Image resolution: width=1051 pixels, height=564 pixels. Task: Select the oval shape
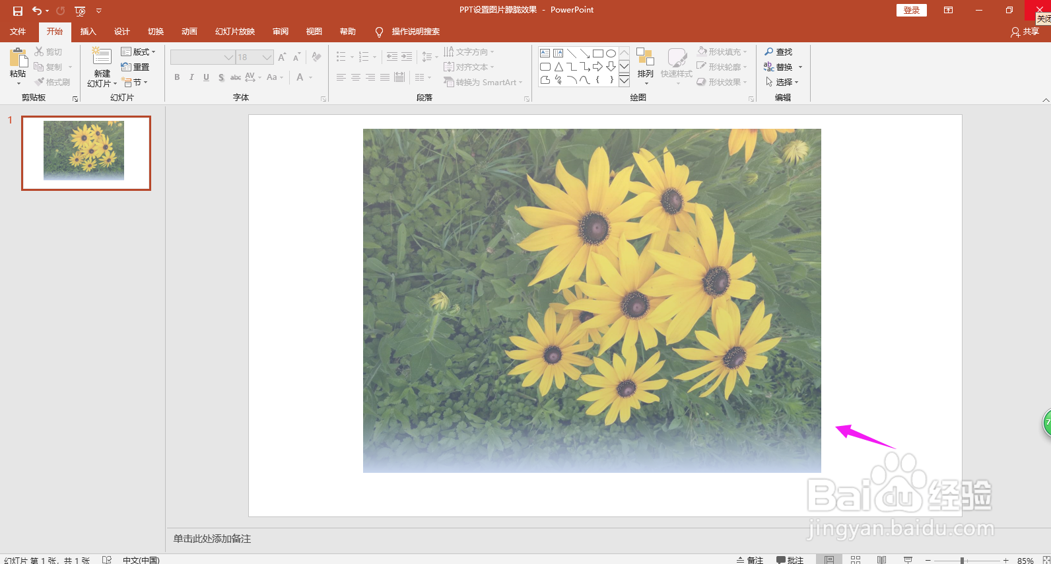[611, 53]
